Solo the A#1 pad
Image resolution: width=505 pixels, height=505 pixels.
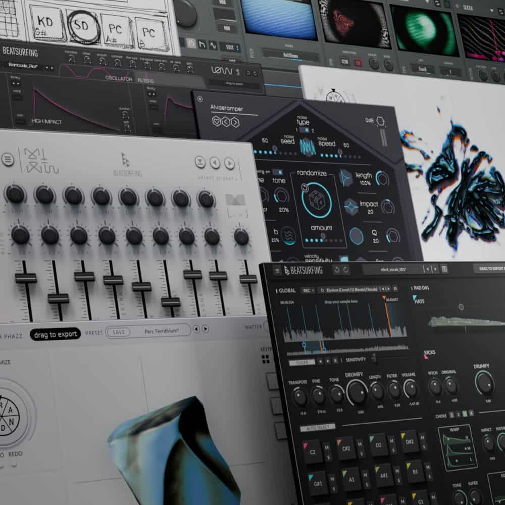(x=398, y=481)
